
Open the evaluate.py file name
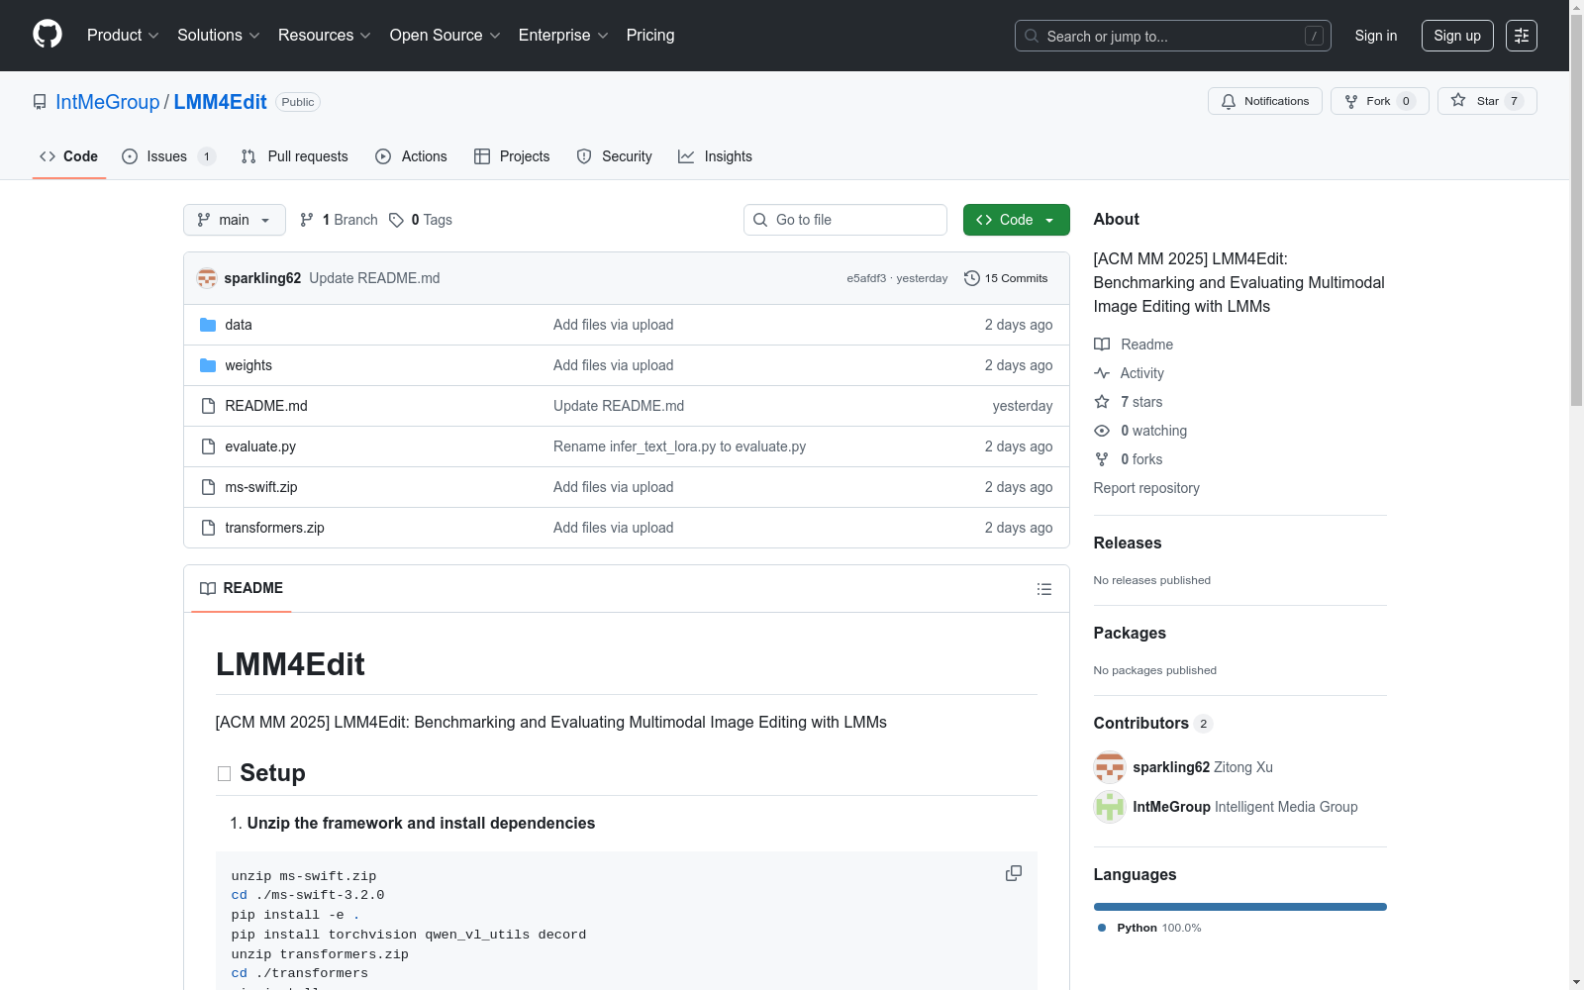click(x=260, y=446)
